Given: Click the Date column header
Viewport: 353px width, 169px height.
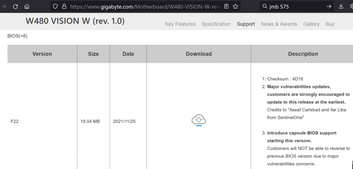Looking at the screenshot, I should point(128,54).
